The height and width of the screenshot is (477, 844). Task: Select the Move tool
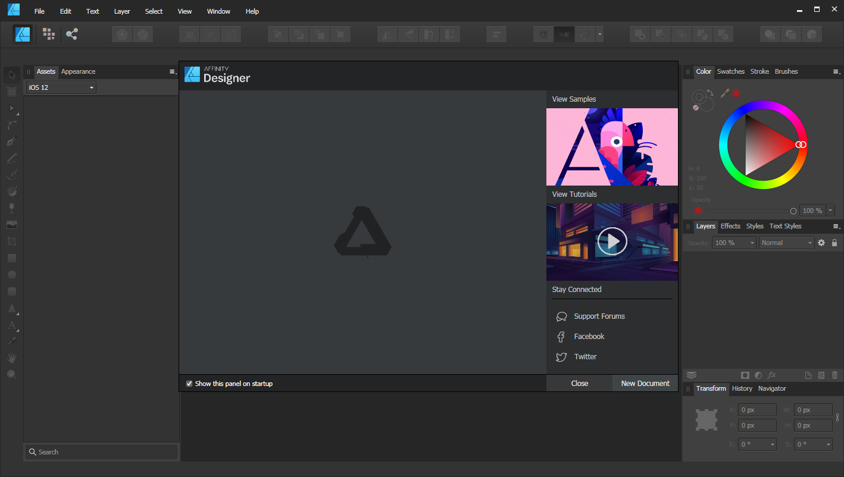tap(12, 75)
